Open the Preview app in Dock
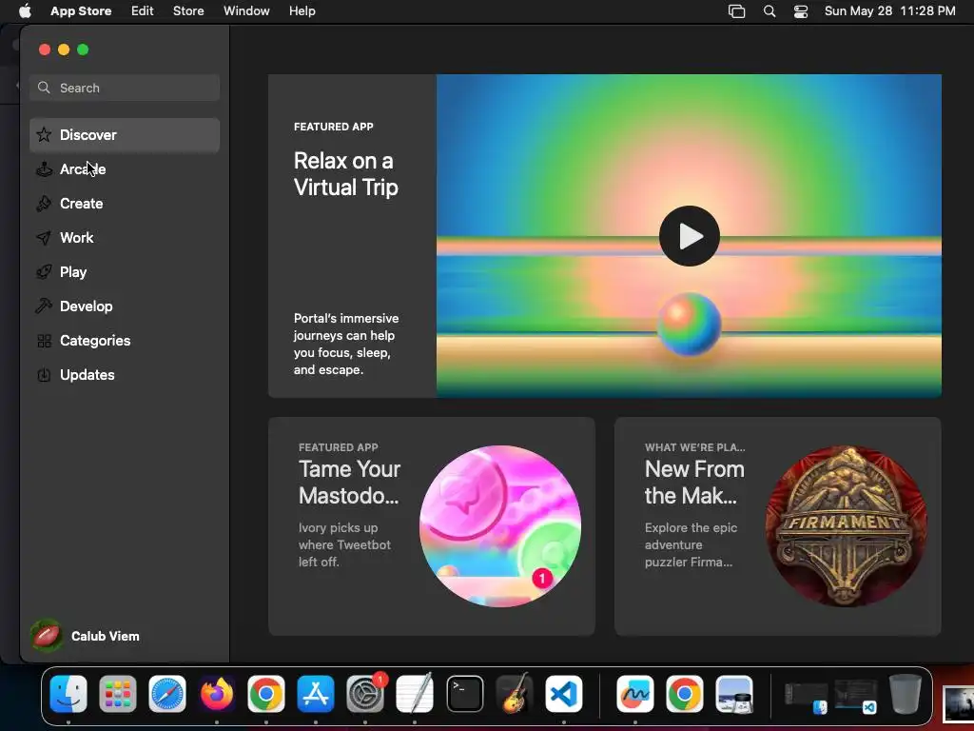The image size is (974, 731). tap(734, 694)
